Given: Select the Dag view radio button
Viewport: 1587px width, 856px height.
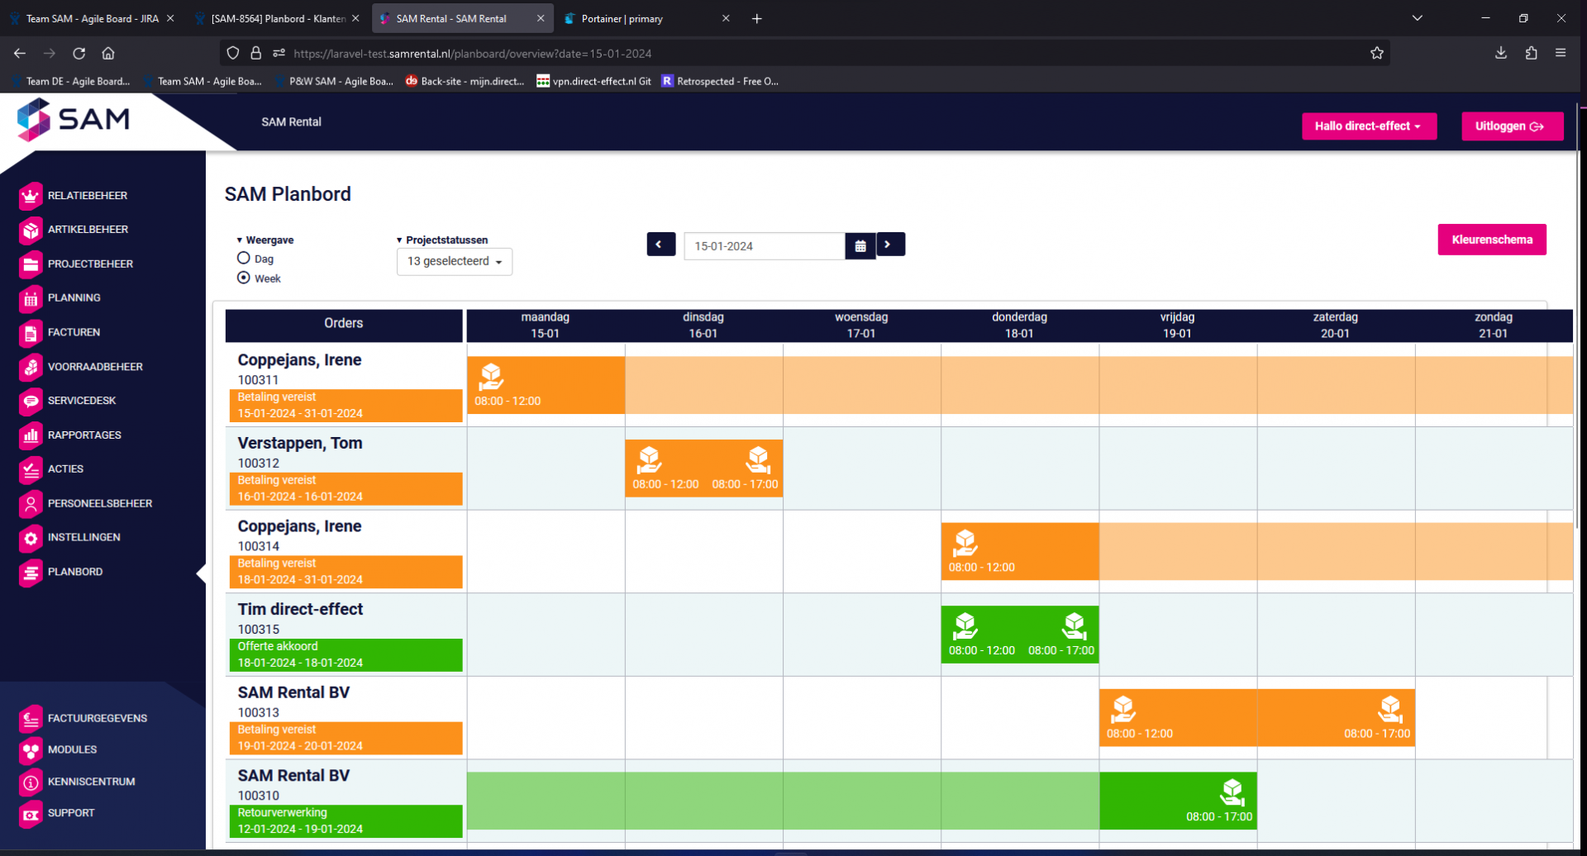Looking at the screenshot, I should pyautogui.click(x=244, y=259).
